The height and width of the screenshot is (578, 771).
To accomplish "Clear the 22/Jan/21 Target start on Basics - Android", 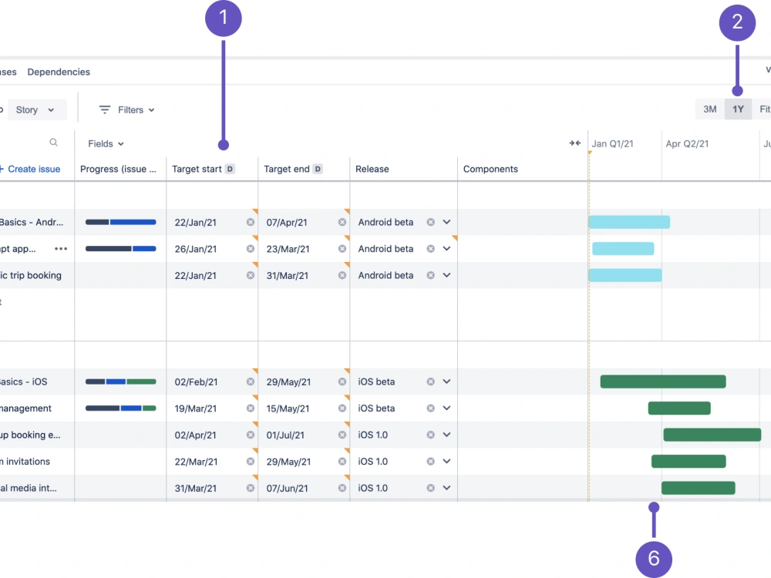I will 250,222.
